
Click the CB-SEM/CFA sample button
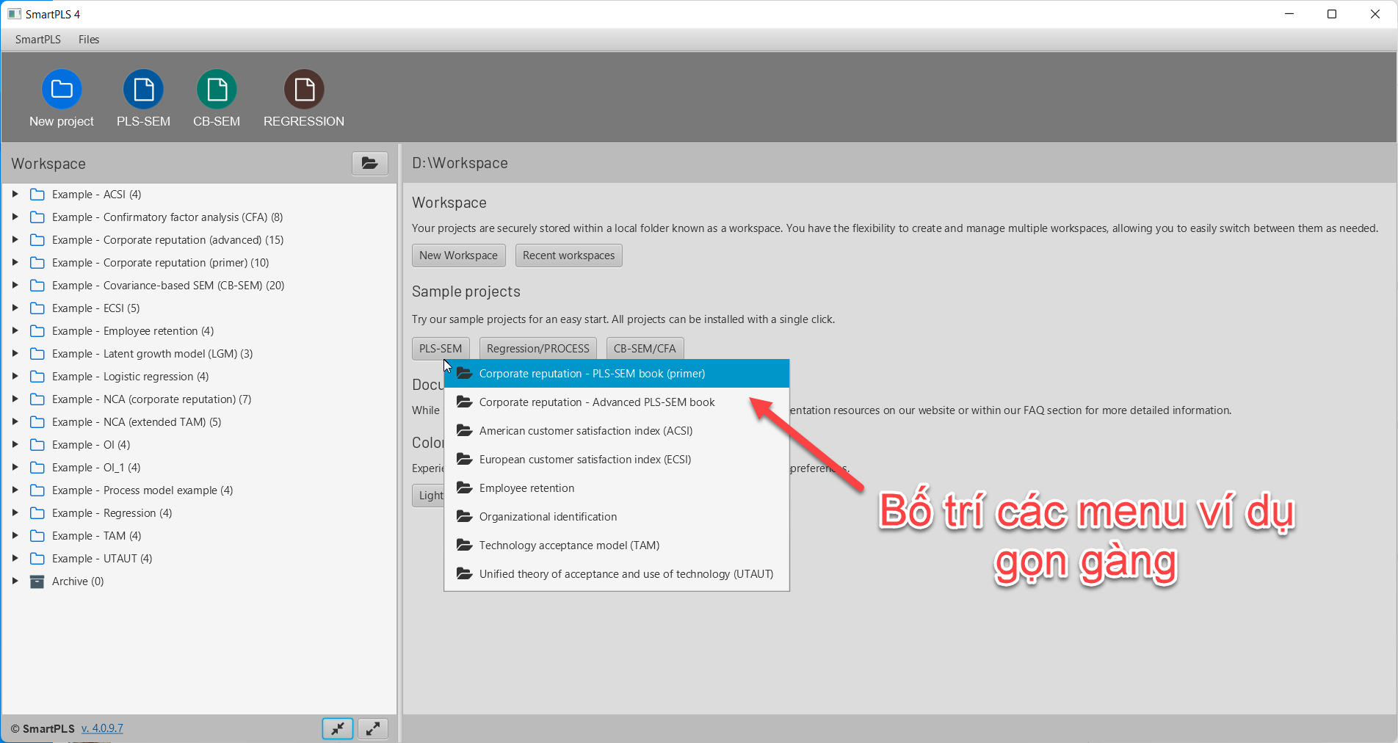click(645, 349)
